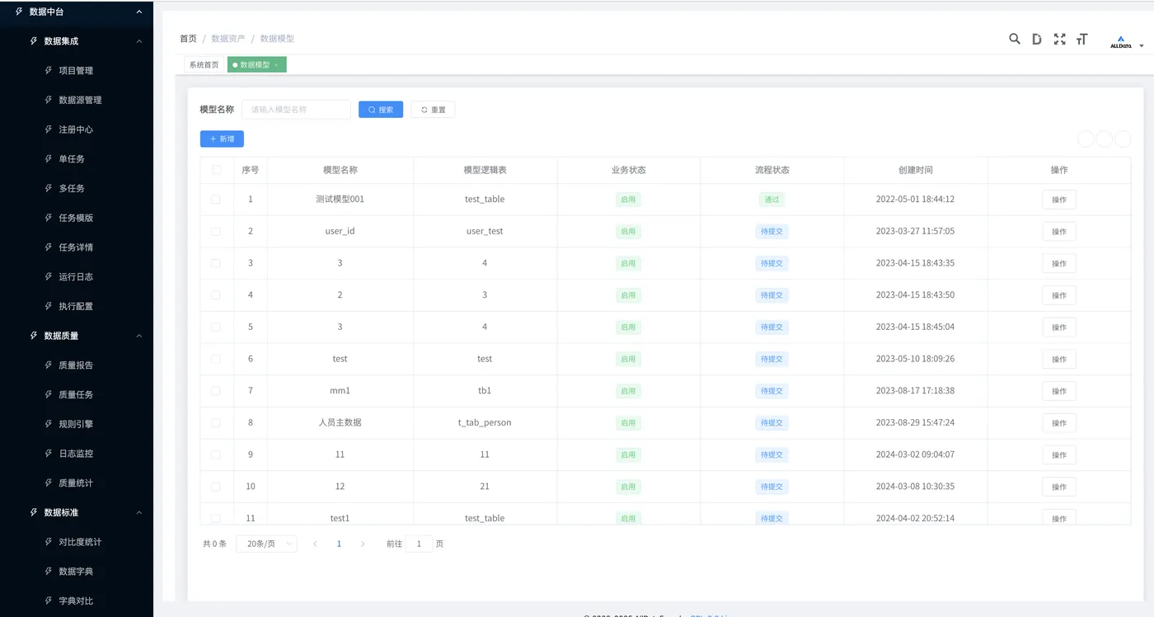Click 操作 button for row created 2023-05-10
The height and width of the screenshot is (617, 1154).
(x=1059, y=359)
